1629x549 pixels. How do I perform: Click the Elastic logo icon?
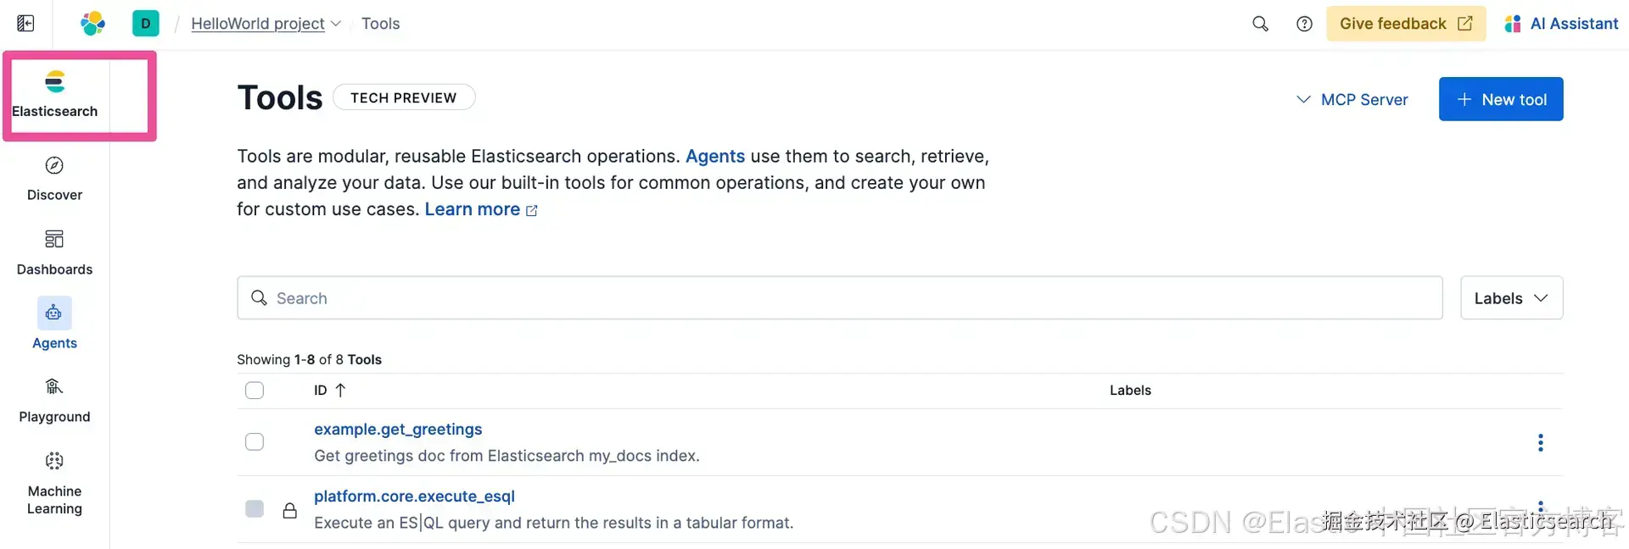[x=92, y=24]
